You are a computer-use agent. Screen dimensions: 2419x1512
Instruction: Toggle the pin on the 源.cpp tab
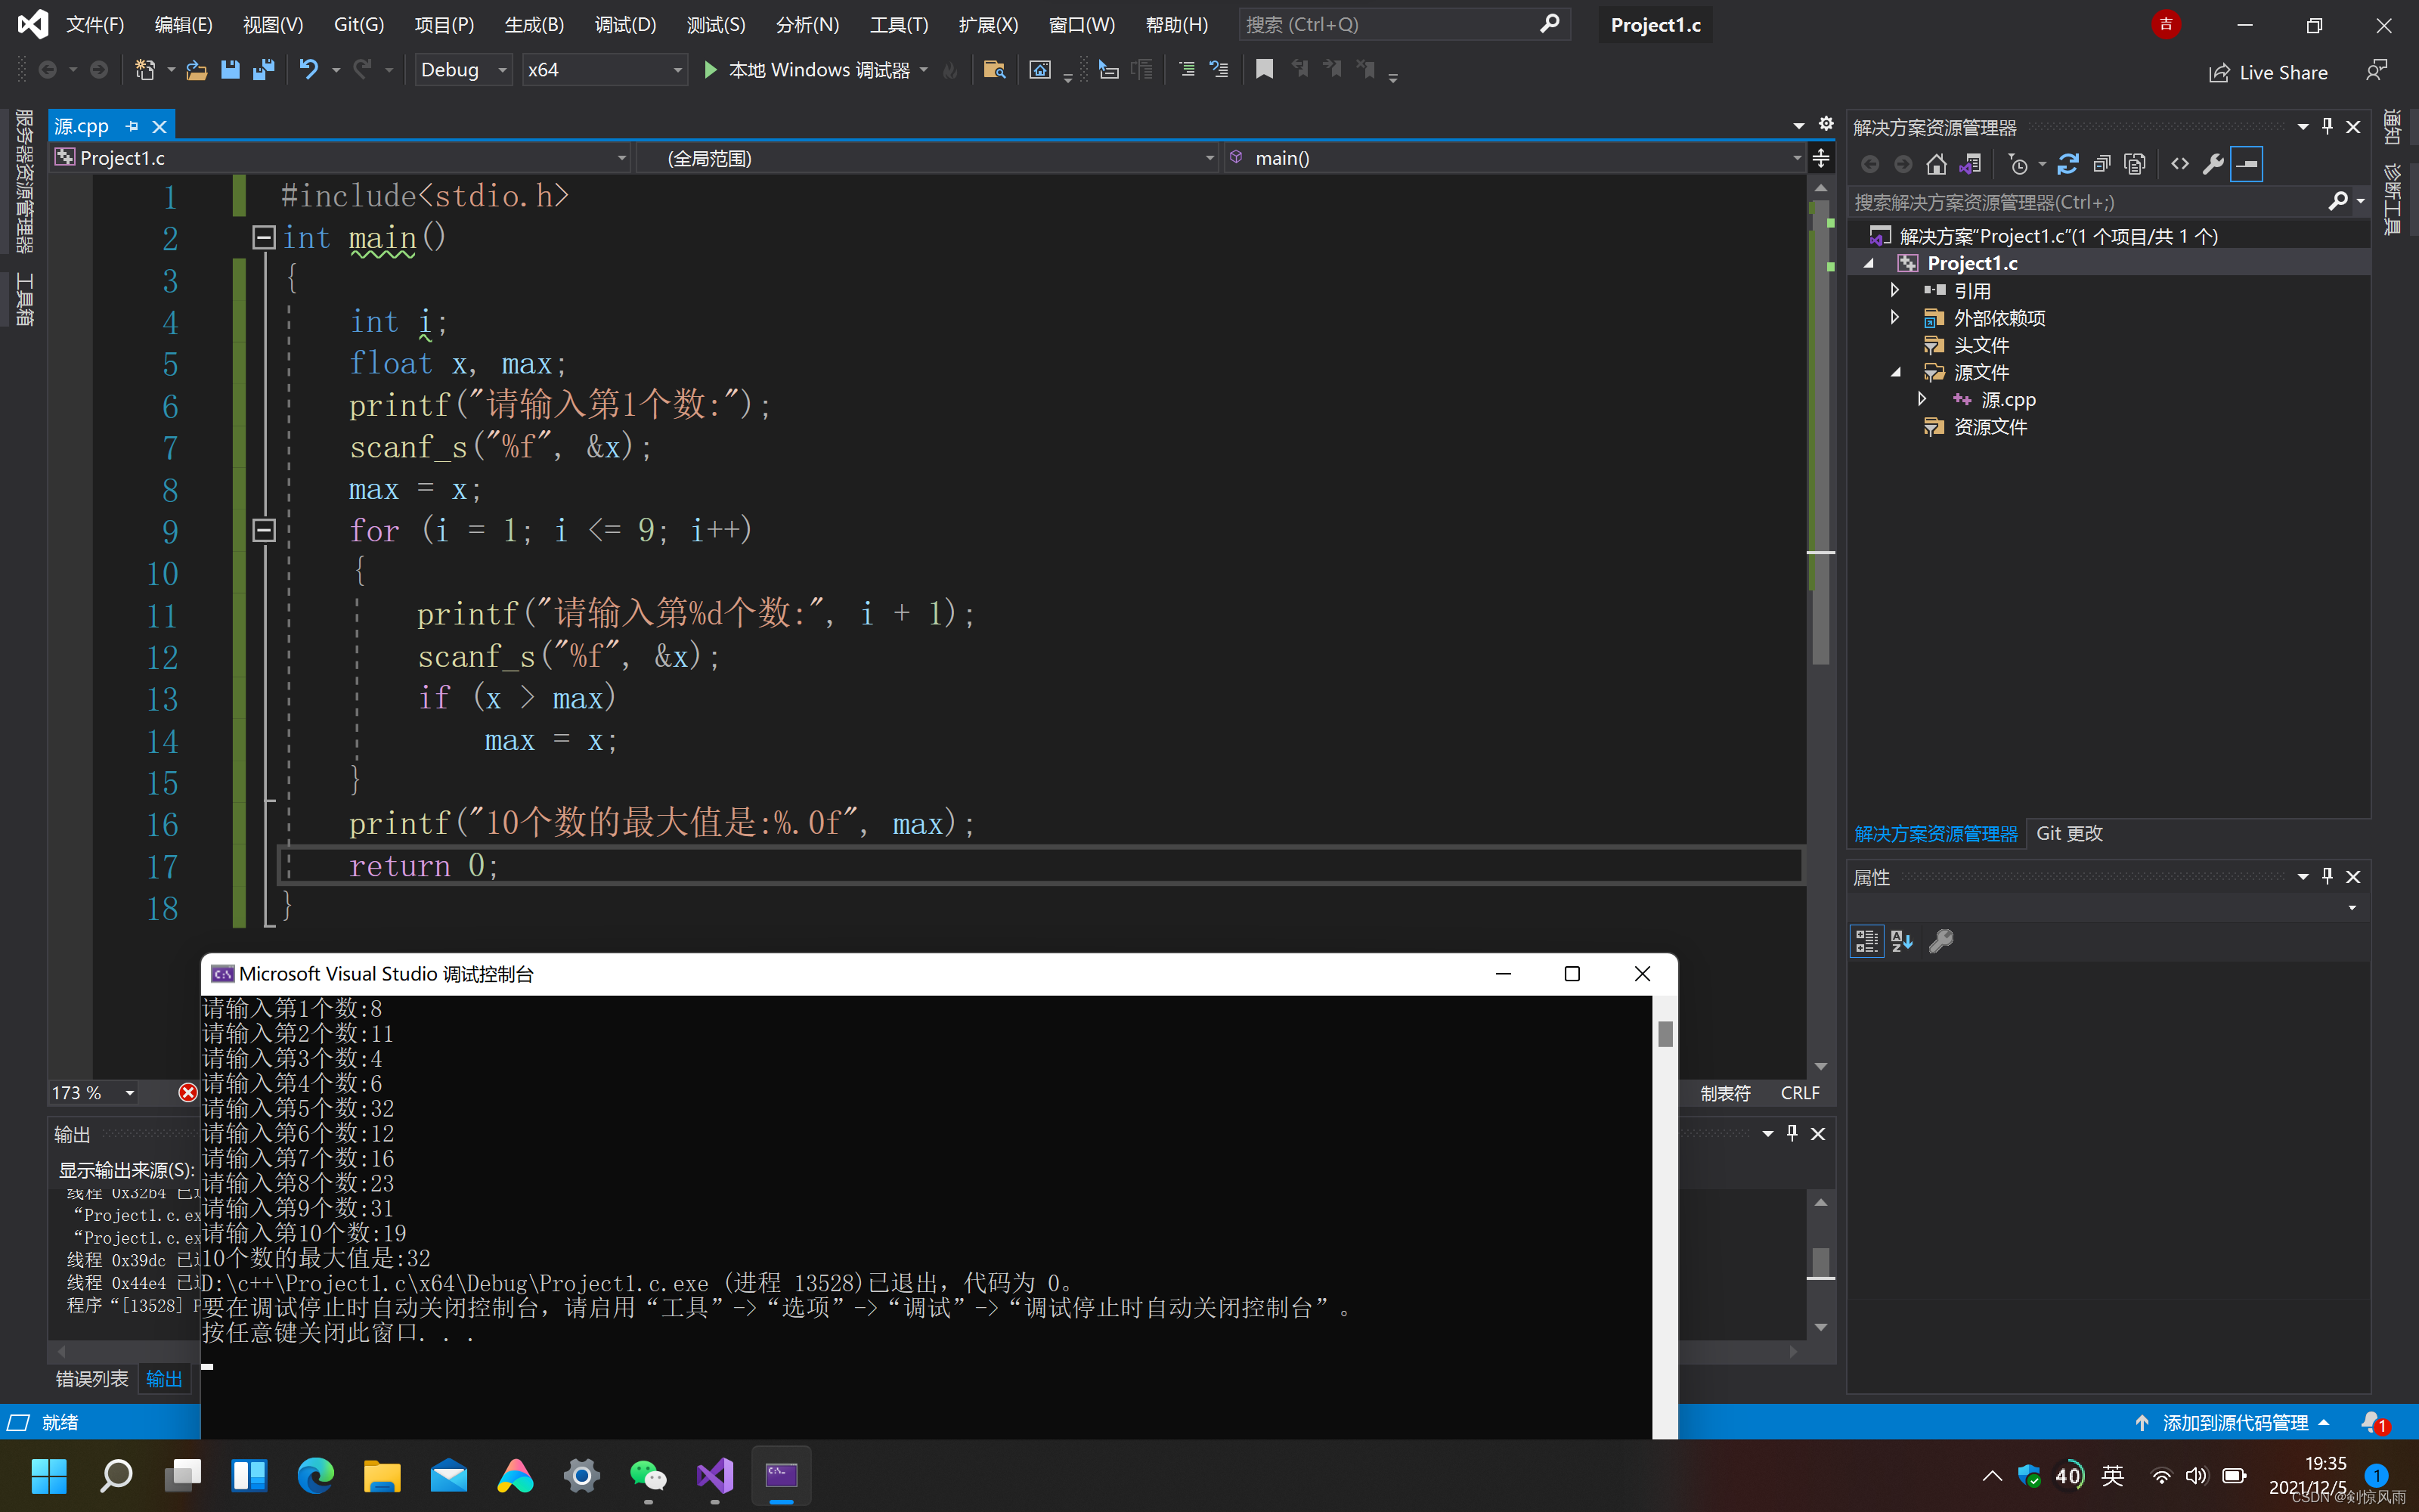(133, 126)
